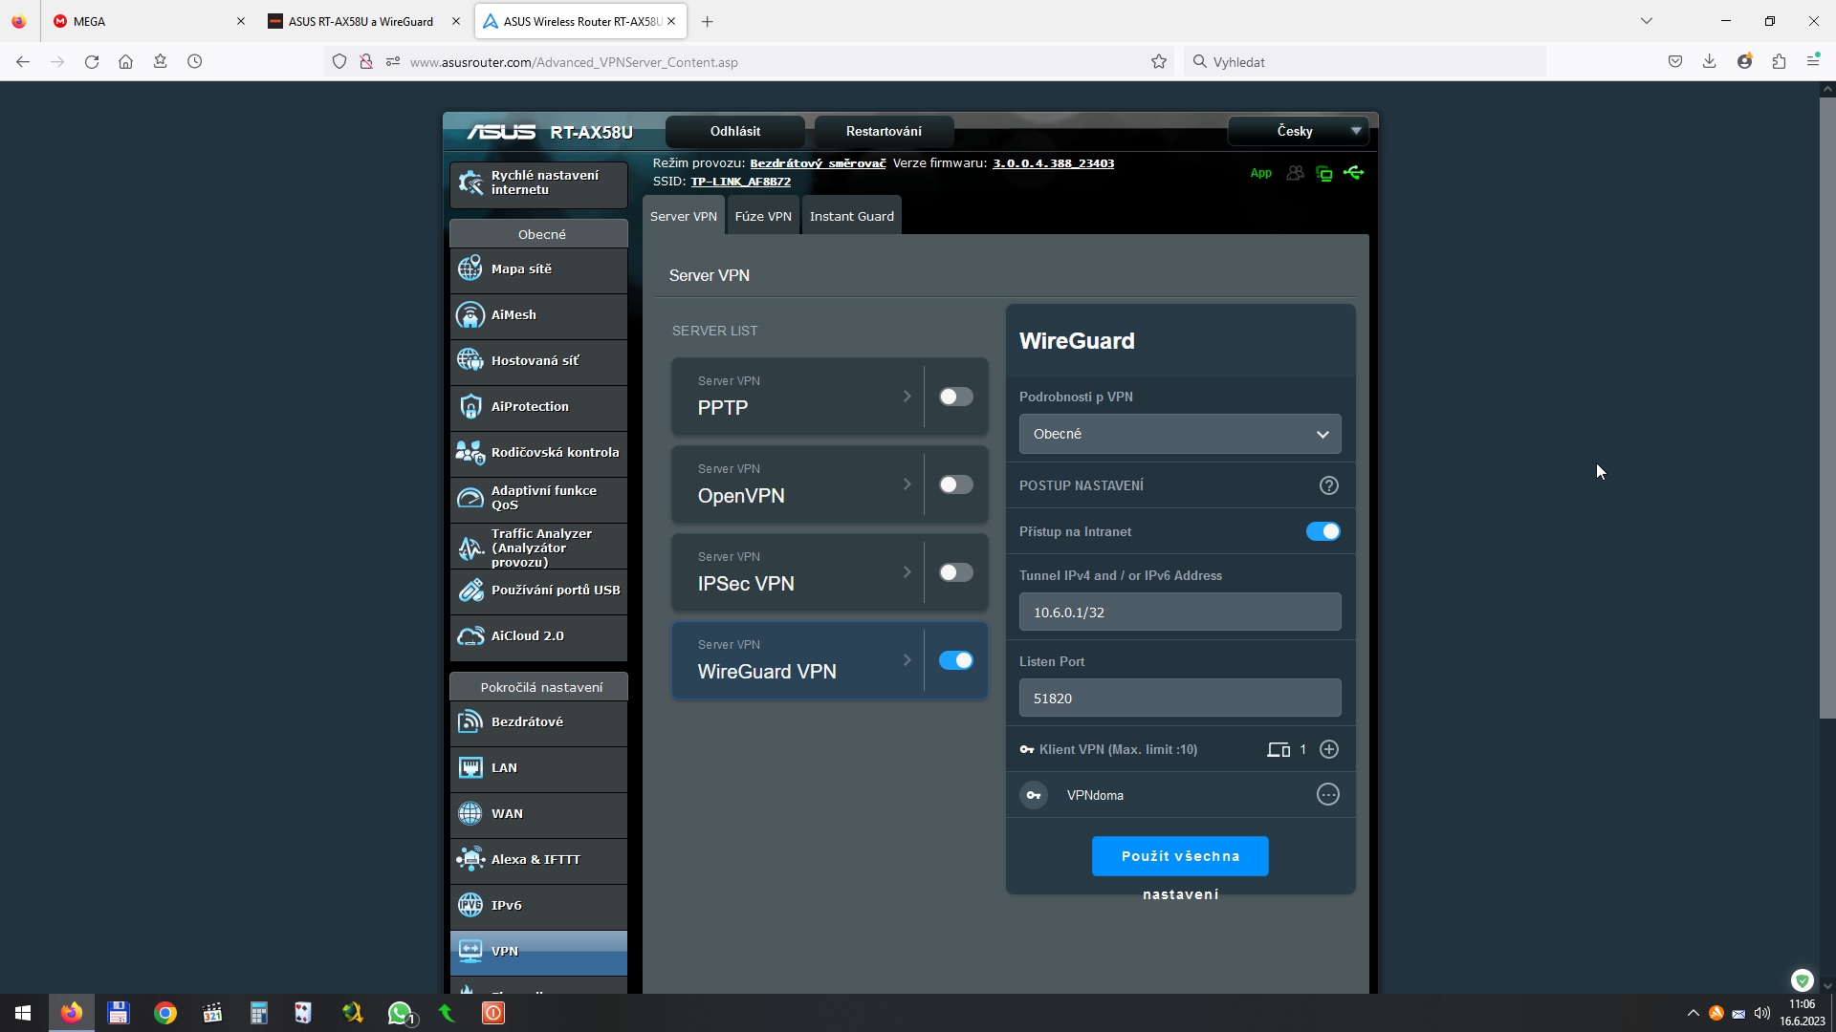Screen dimensions: 1836x1032
Task: Open Používání portů USB
Action: (538, 591)
